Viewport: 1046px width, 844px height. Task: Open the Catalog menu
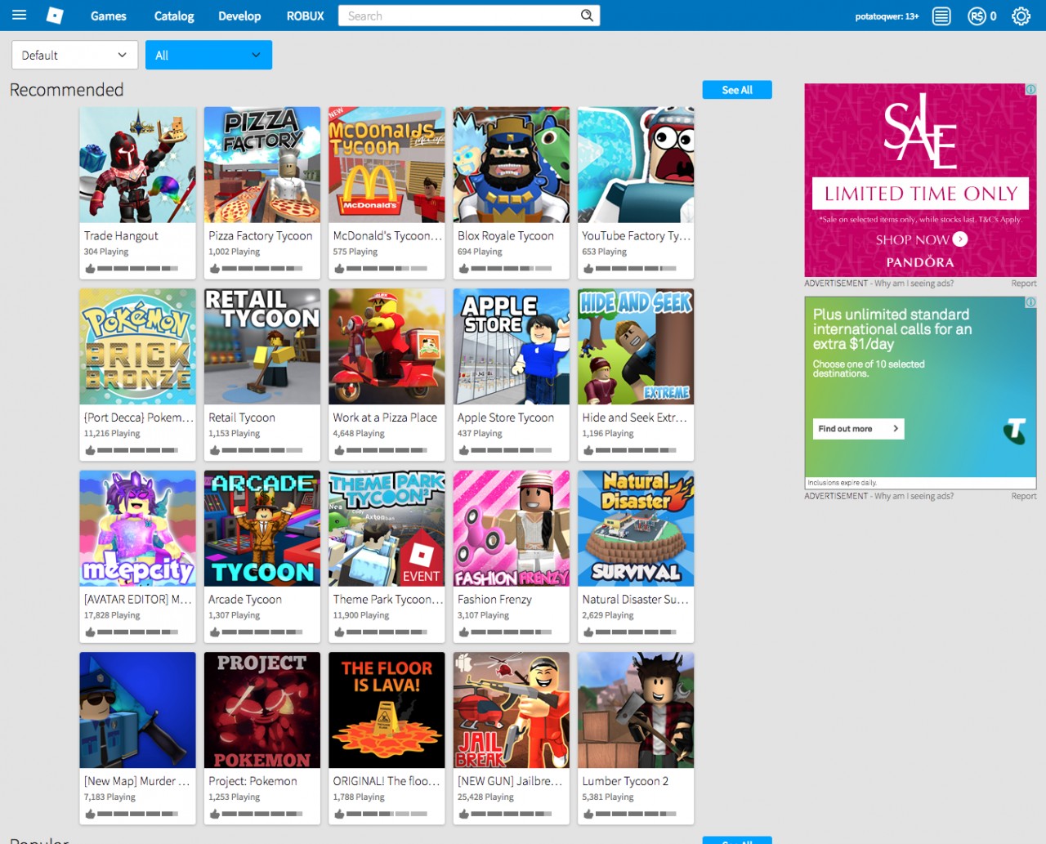[174, 16]
